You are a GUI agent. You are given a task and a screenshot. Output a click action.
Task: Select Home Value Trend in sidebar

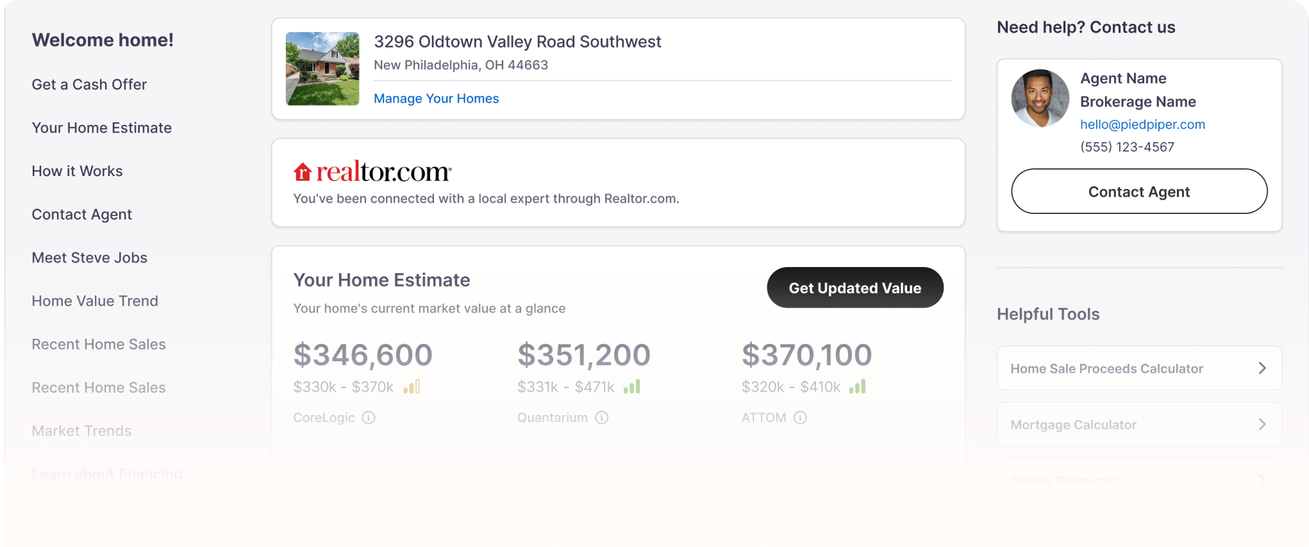(95, 301)
